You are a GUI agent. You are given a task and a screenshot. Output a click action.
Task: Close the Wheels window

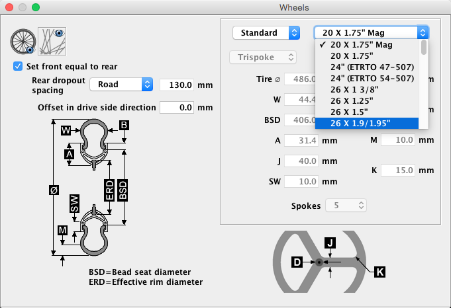click(x=9, y=7)
